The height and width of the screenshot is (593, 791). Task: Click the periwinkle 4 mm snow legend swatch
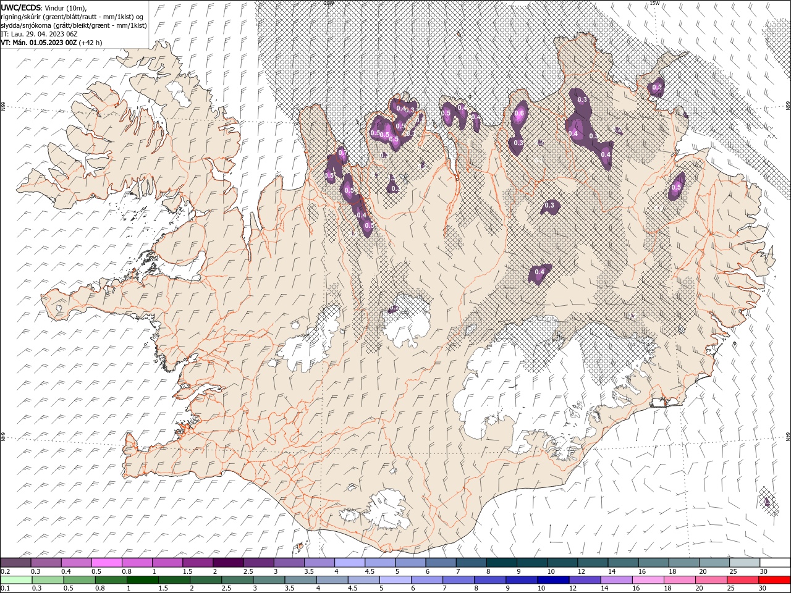pos(350,563)
